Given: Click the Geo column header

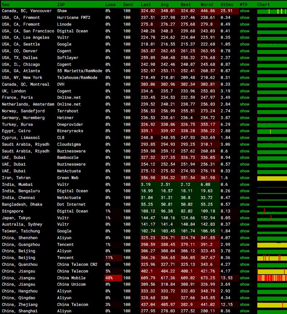Looking at the screenshot, I should tap(6, 5).
